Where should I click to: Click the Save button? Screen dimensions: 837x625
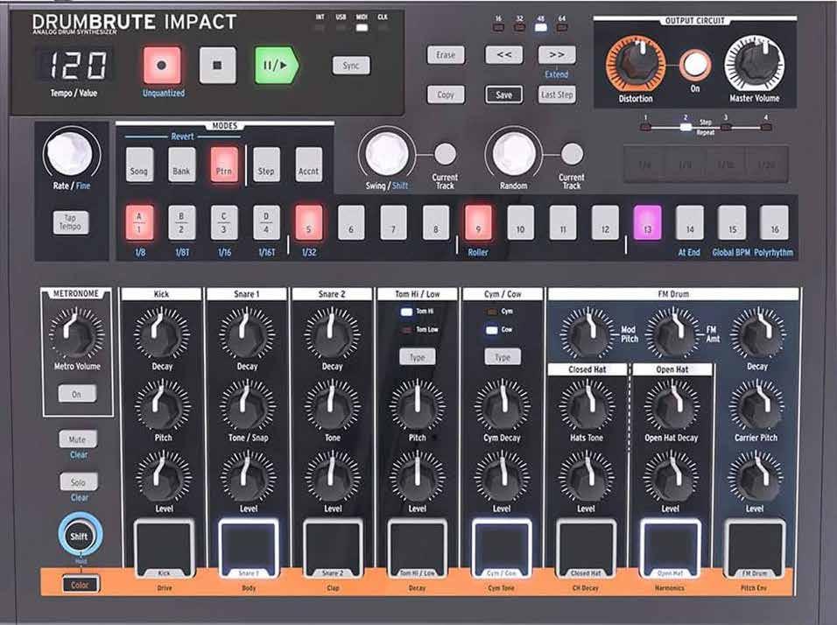point(504,95)
